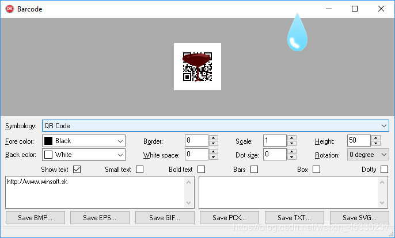
Task: Click scroll up arrow of the right text area
Action: [x=382, y=182]
